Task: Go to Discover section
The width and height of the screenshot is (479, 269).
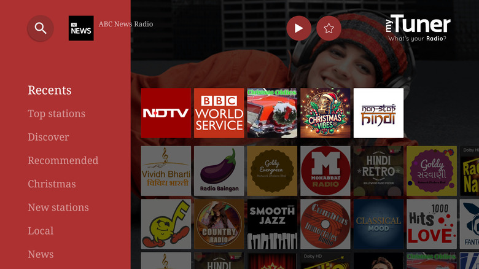Action: (x=49, y=137)
